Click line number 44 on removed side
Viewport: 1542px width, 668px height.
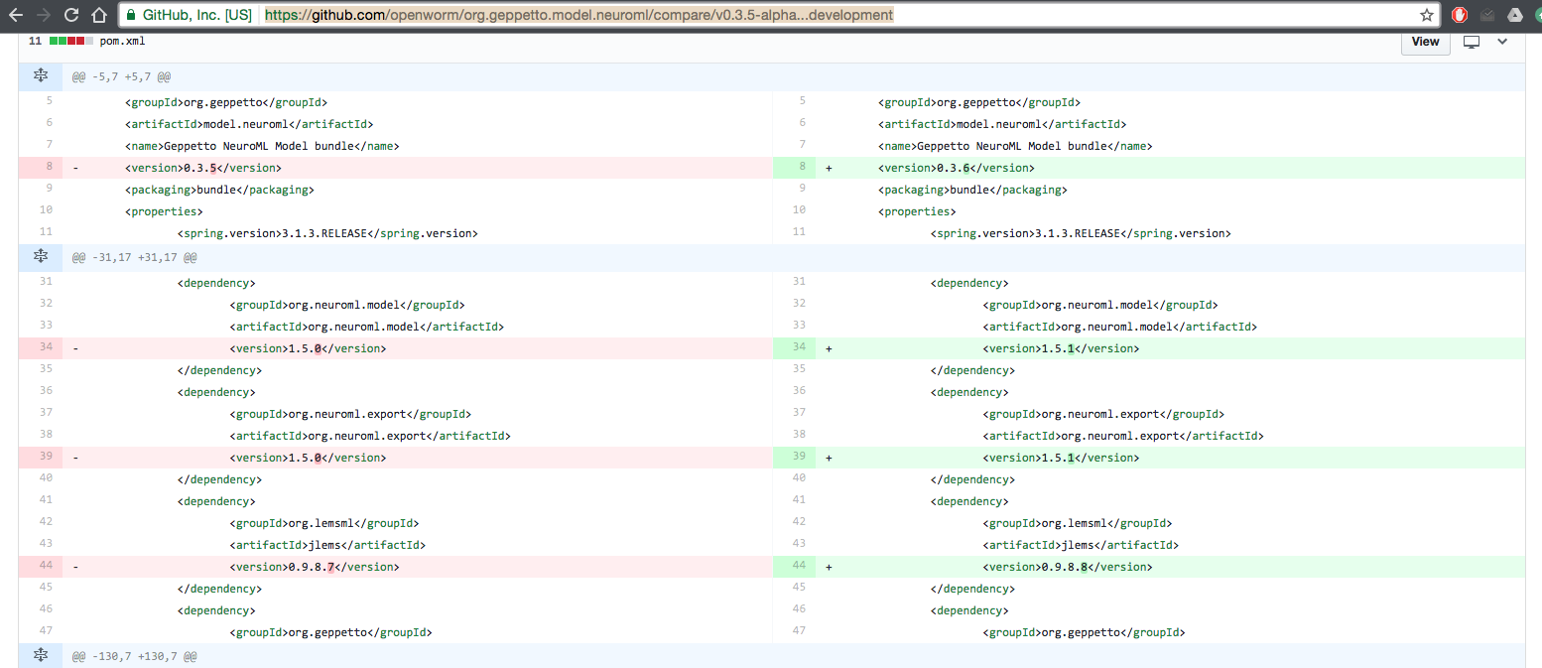click(41, 567)
